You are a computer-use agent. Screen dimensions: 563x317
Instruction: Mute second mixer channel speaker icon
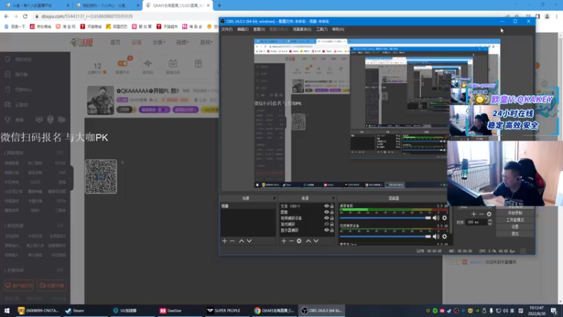436,237
